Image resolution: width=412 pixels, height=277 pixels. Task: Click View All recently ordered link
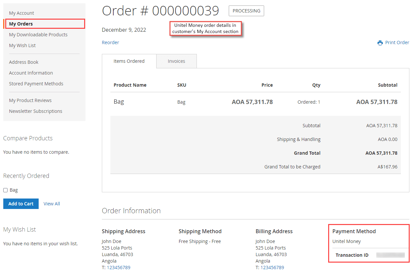click(x=52, y=204)
